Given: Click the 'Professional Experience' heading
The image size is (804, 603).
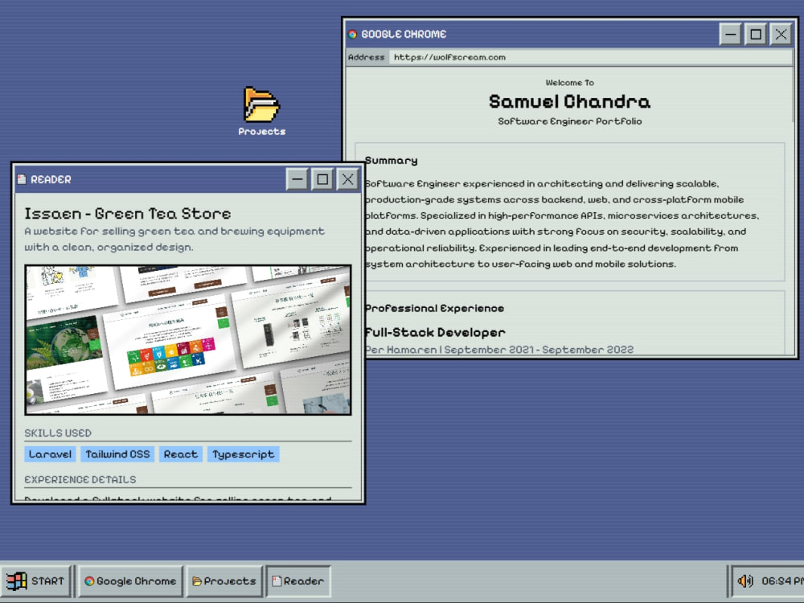Looking at the screenshot, I should (x=435, y=308).
